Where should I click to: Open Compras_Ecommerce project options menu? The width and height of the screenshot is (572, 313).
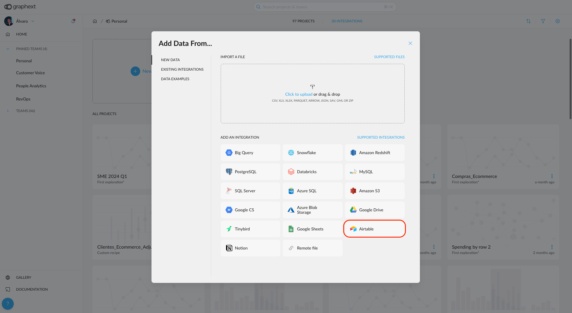pos(552,176)
